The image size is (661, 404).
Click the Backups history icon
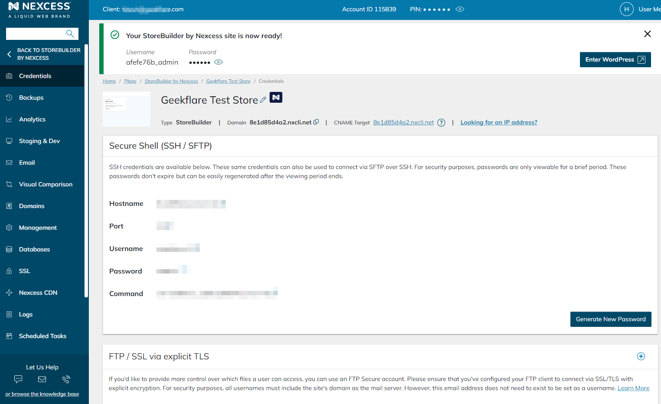(x=9, y=98)
